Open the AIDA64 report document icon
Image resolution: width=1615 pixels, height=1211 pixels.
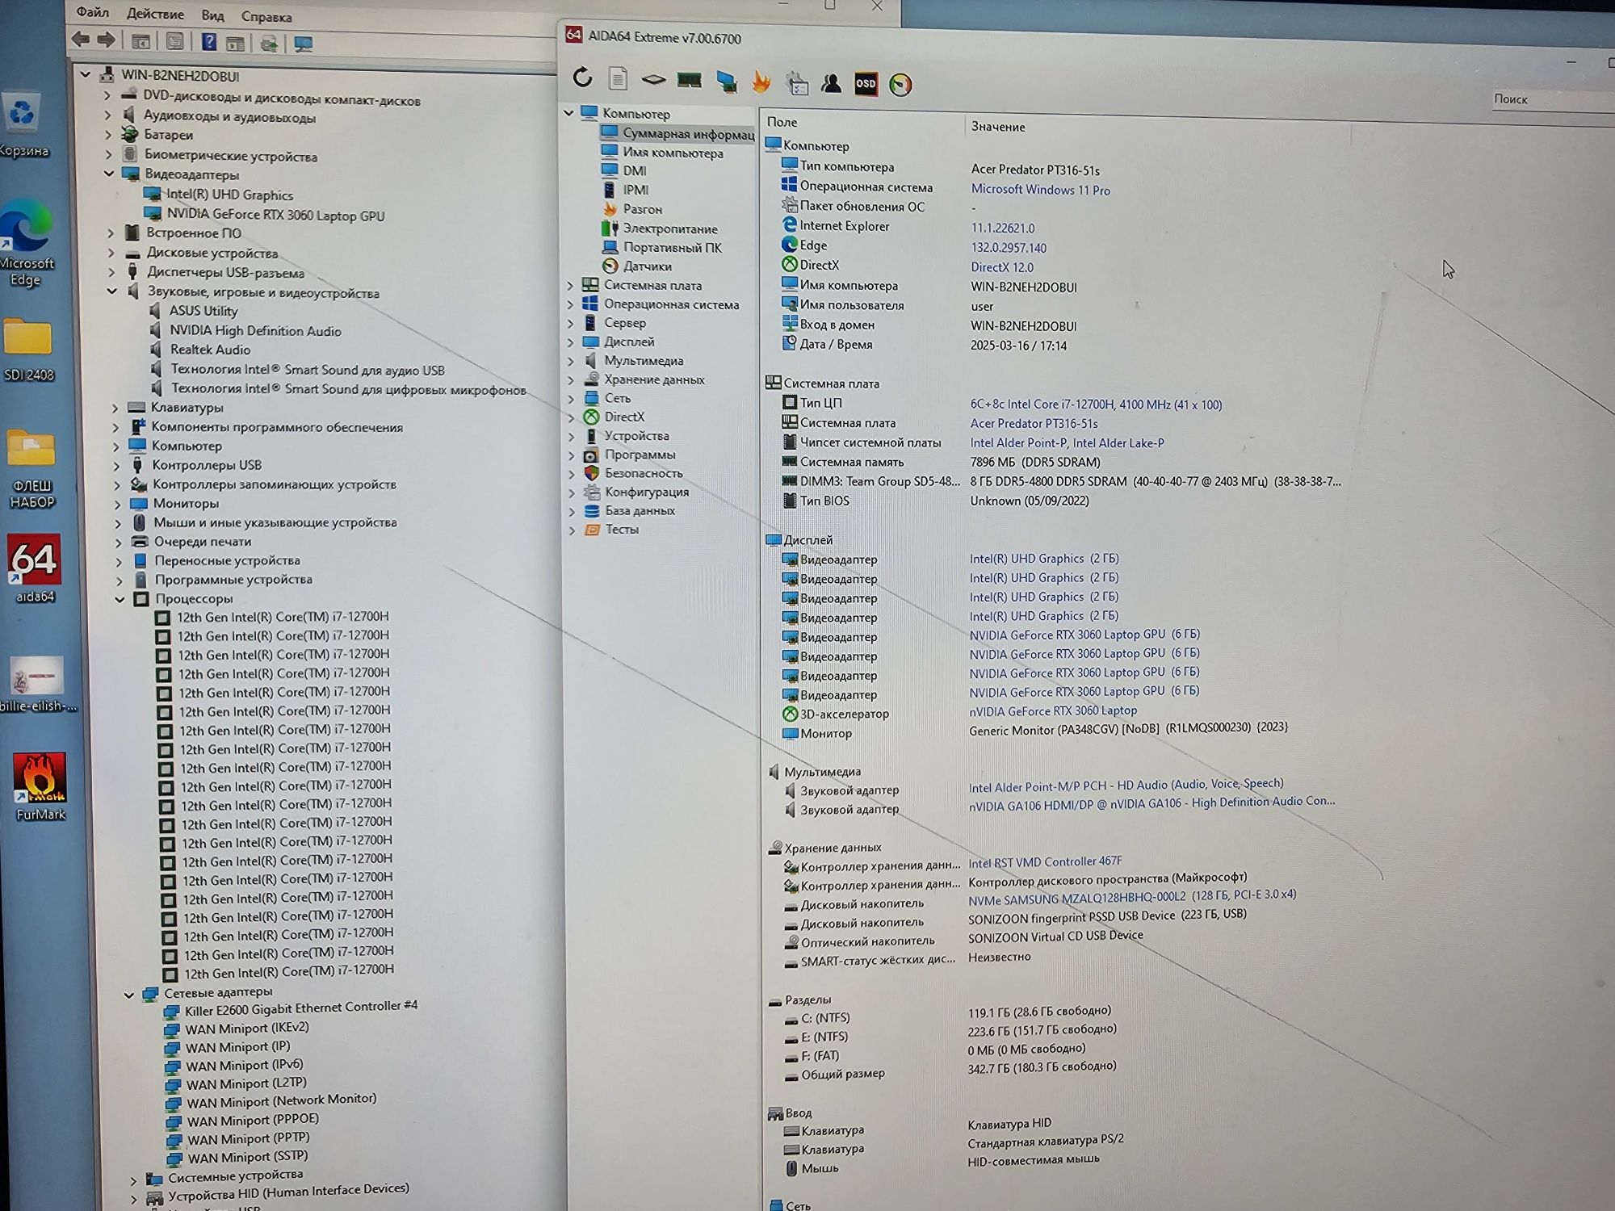[618, 78]
